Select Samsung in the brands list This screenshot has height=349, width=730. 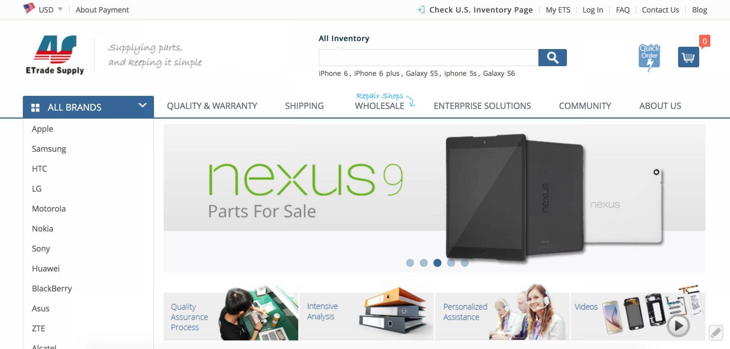coord(49,149)
